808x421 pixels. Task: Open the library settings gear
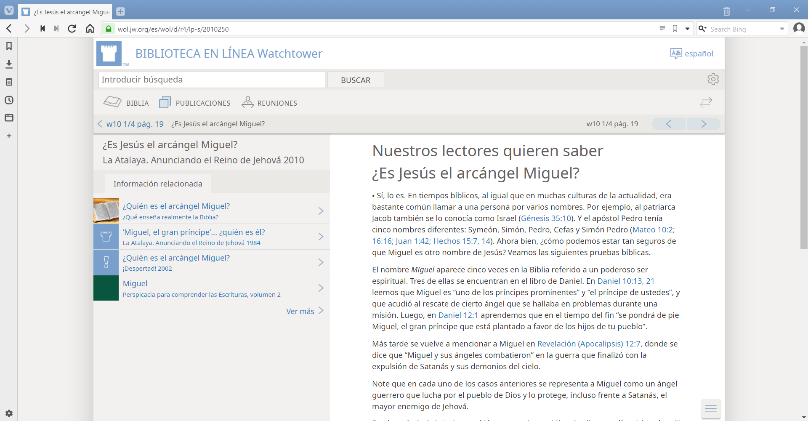713,79
